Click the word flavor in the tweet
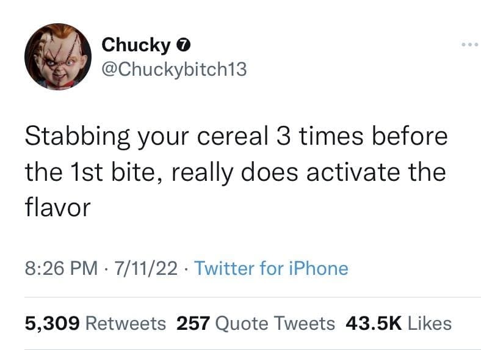Viewport: 481px width, 350px height. (x=57, y=208)
